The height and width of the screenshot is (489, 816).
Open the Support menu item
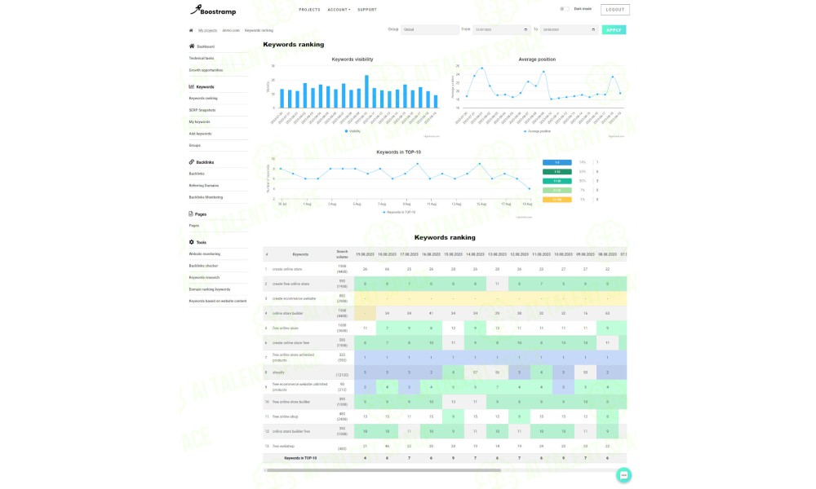click(x=367, y=9)
